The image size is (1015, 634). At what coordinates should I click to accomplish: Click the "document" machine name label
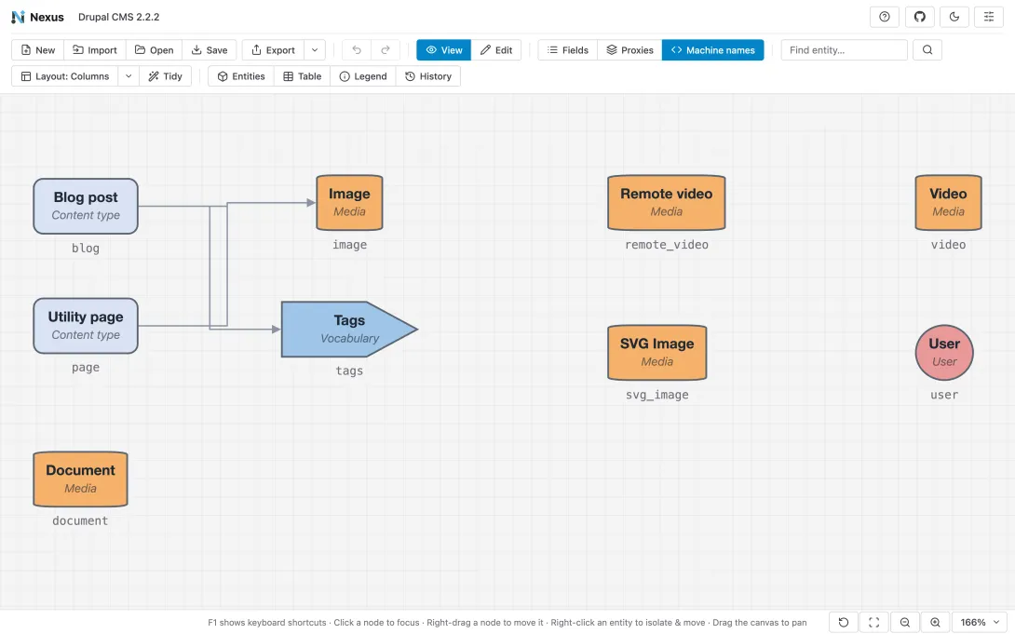click(x=80, y=520)
